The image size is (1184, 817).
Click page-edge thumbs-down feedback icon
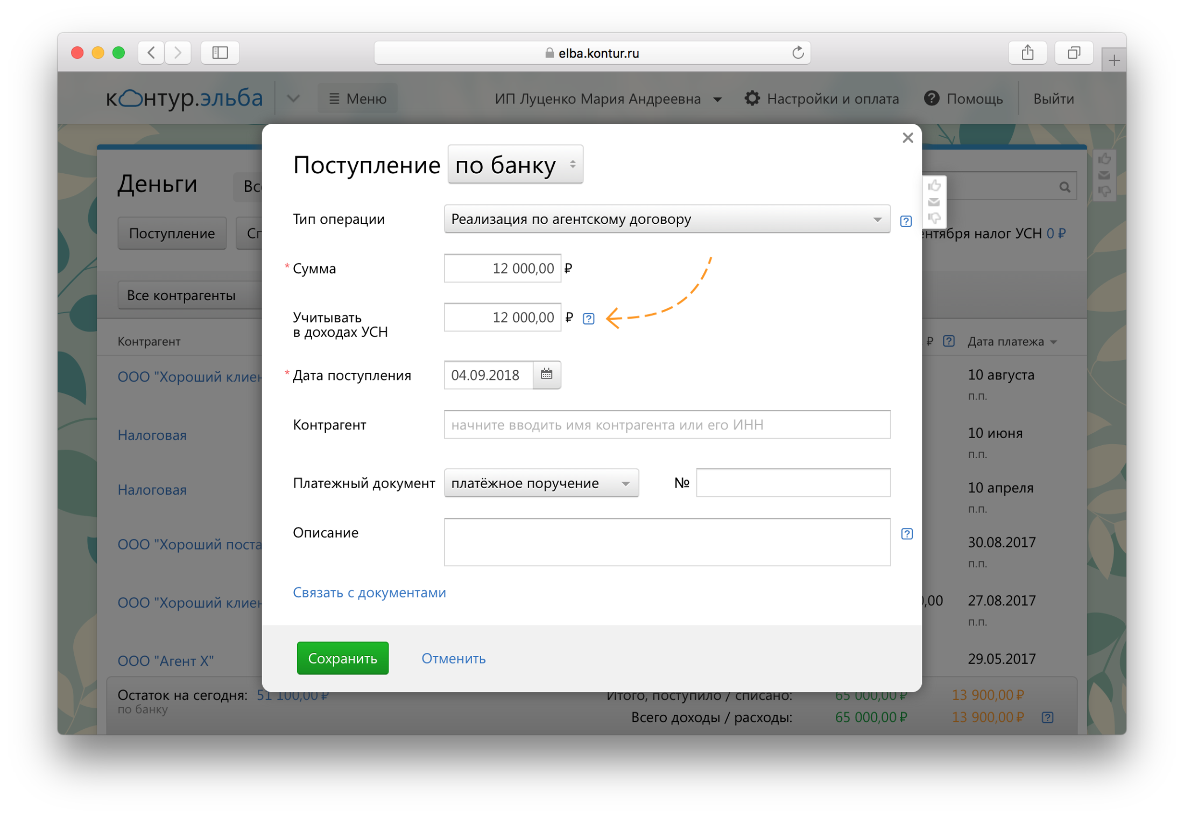point(1104,191)
